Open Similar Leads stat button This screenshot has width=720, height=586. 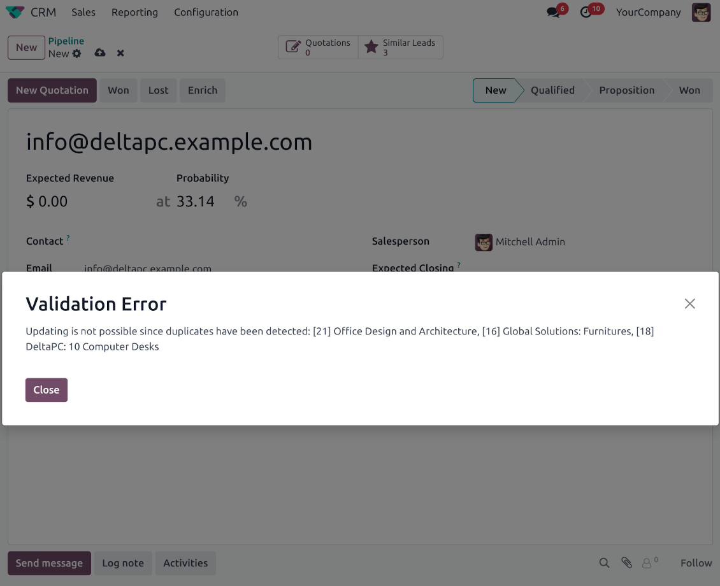(x=400, y=46)
